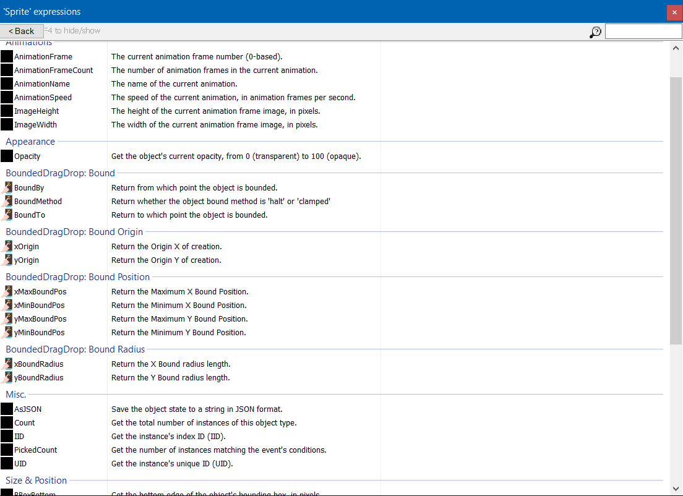This screenshot has height=496, width=683.
Task: Click the Opacity expression icon
Action: (7, 156)
